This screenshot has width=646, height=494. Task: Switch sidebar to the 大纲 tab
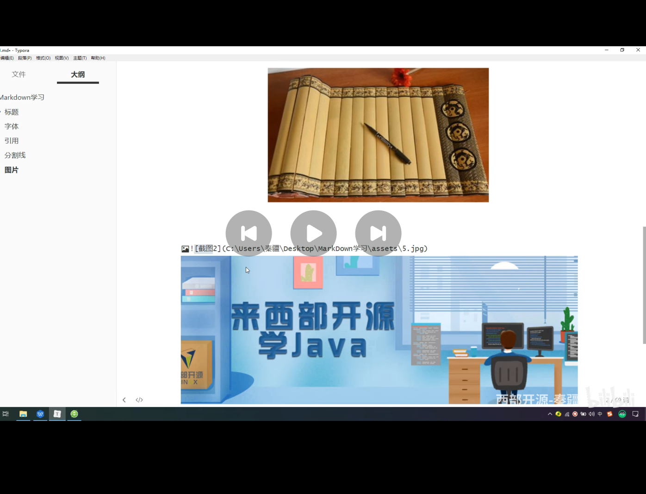click(x=78, y=74)
